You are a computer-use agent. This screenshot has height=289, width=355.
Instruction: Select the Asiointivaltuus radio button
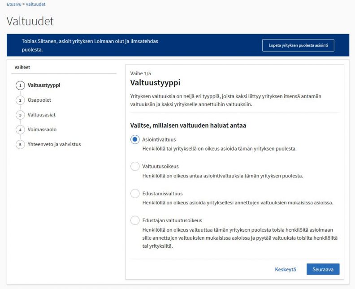tap(135, 140)
